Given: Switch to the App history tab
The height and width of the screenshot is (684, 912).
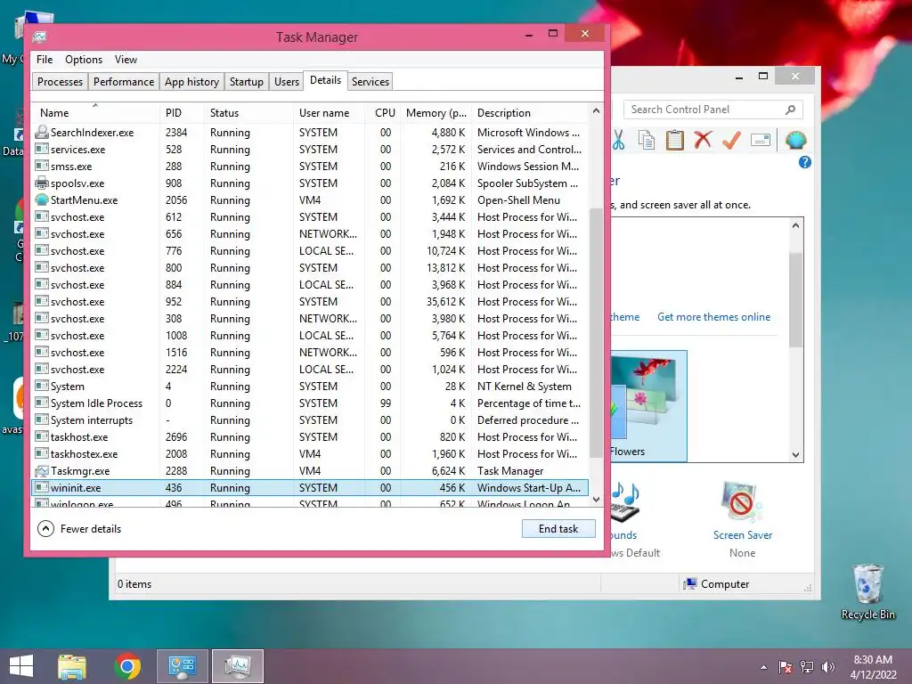Looking at the screenshot, I should pos(192,81).
